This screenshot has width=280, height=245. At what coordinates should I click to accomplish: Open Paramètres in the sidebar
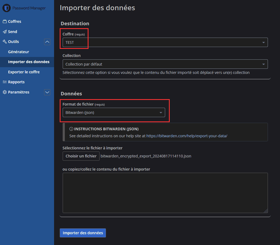click(19, 92)
